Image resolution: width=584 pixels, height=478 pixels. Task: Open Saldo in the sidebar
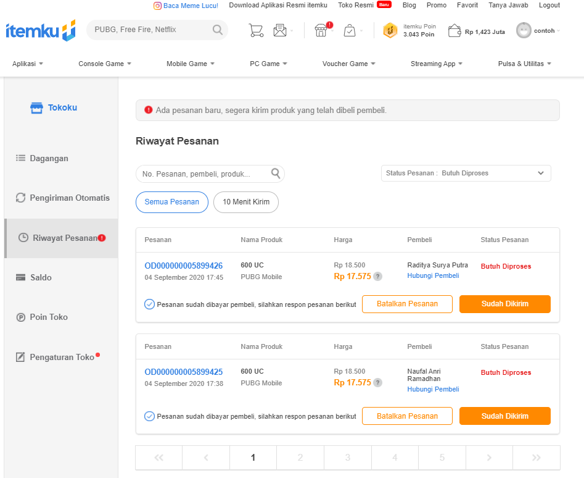coord(41,277)
